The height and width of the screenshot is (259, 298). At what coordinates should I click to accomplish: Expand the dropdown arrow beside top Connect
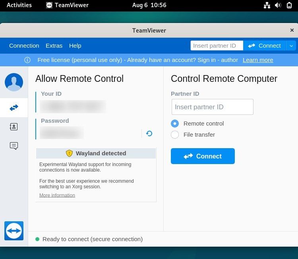[x=291, y=46]
